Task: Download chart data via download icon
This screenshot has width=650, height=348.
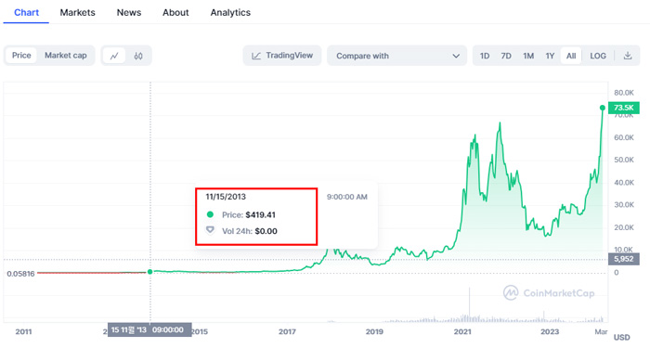Action: pyautogui.click(x=628, y=56)
